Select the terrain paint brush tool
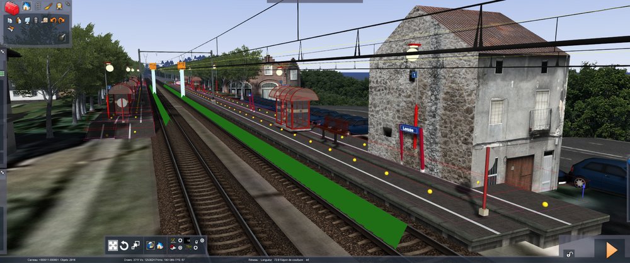This screenshot has width=630, height=263. [x=49, y=6]
